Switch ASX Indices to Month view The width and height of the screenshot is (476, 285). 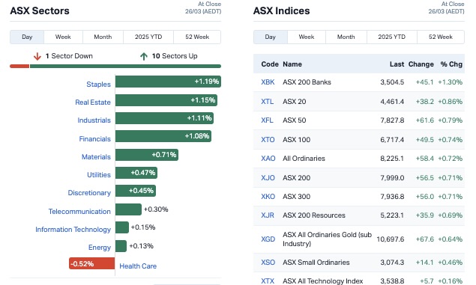[x=346, y=37]
